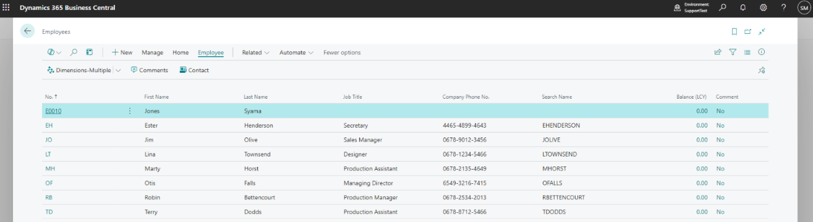The width and height of the screenshot is (813, 222).
Task: Expand the Related dropdown menu
Action: pyautogui.click(x=255, y=52)
